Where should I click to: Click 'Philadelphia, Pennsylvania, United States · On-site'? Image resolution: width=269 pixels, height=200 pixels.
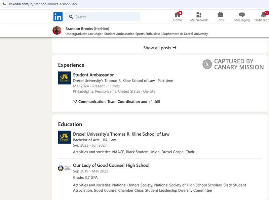[x=114, y=91]
